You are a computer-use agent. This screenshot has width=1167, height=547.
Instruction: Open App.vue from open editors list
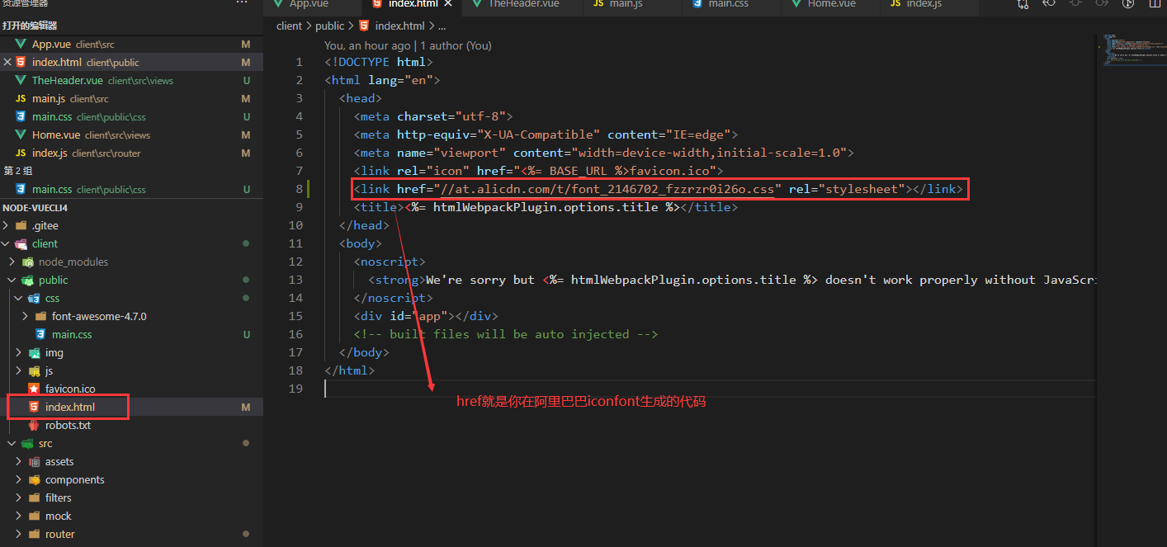[x=51, y=44]
